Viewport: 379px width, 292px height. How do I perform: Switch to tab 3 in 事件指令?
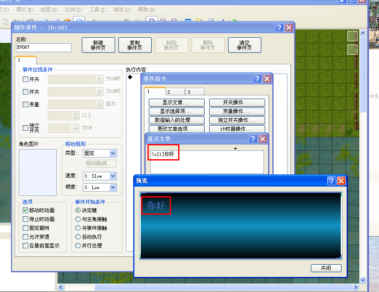[x=195, y=92]
